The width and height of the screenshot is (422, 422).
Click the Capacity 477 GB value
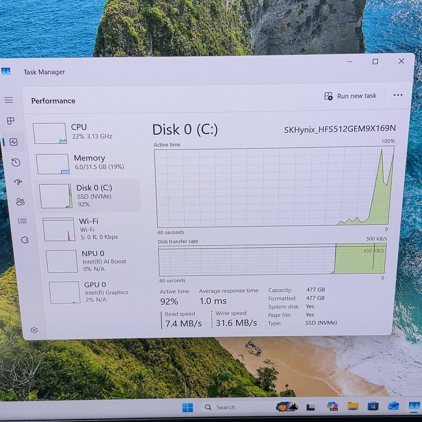pyautogui.click(x=315, y=290)
